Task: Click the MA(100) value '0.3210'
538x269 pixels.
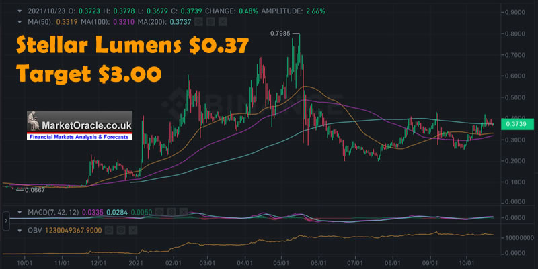Action: pyautogui.click(x=124, y=22)
